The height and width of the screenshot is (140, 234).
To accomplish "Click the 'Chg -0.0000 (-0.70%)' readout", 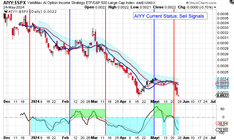I will click(x=209, y=7).
